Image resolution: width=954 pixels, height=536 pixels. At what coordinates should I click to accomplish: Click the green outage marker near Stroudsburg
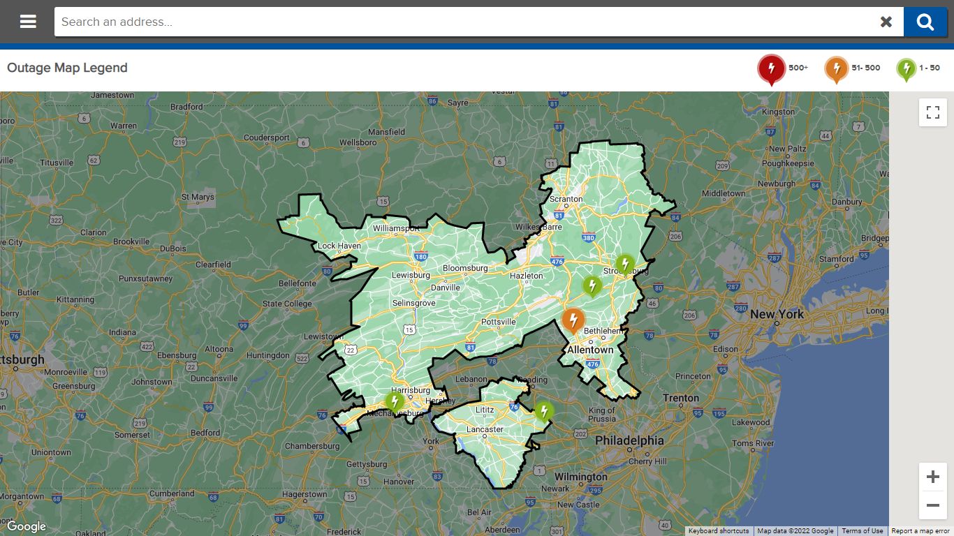tap(625, 265)
